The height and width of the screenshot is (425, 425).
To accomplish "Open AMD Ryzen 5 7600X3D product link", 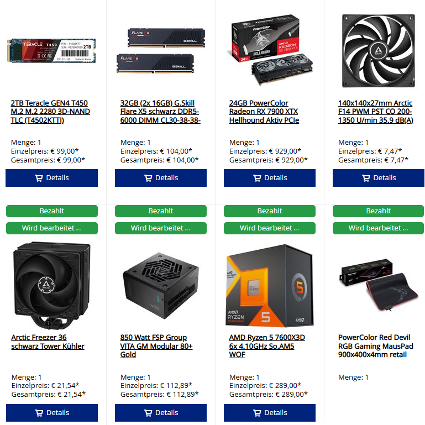I will [x=267, y=346].
